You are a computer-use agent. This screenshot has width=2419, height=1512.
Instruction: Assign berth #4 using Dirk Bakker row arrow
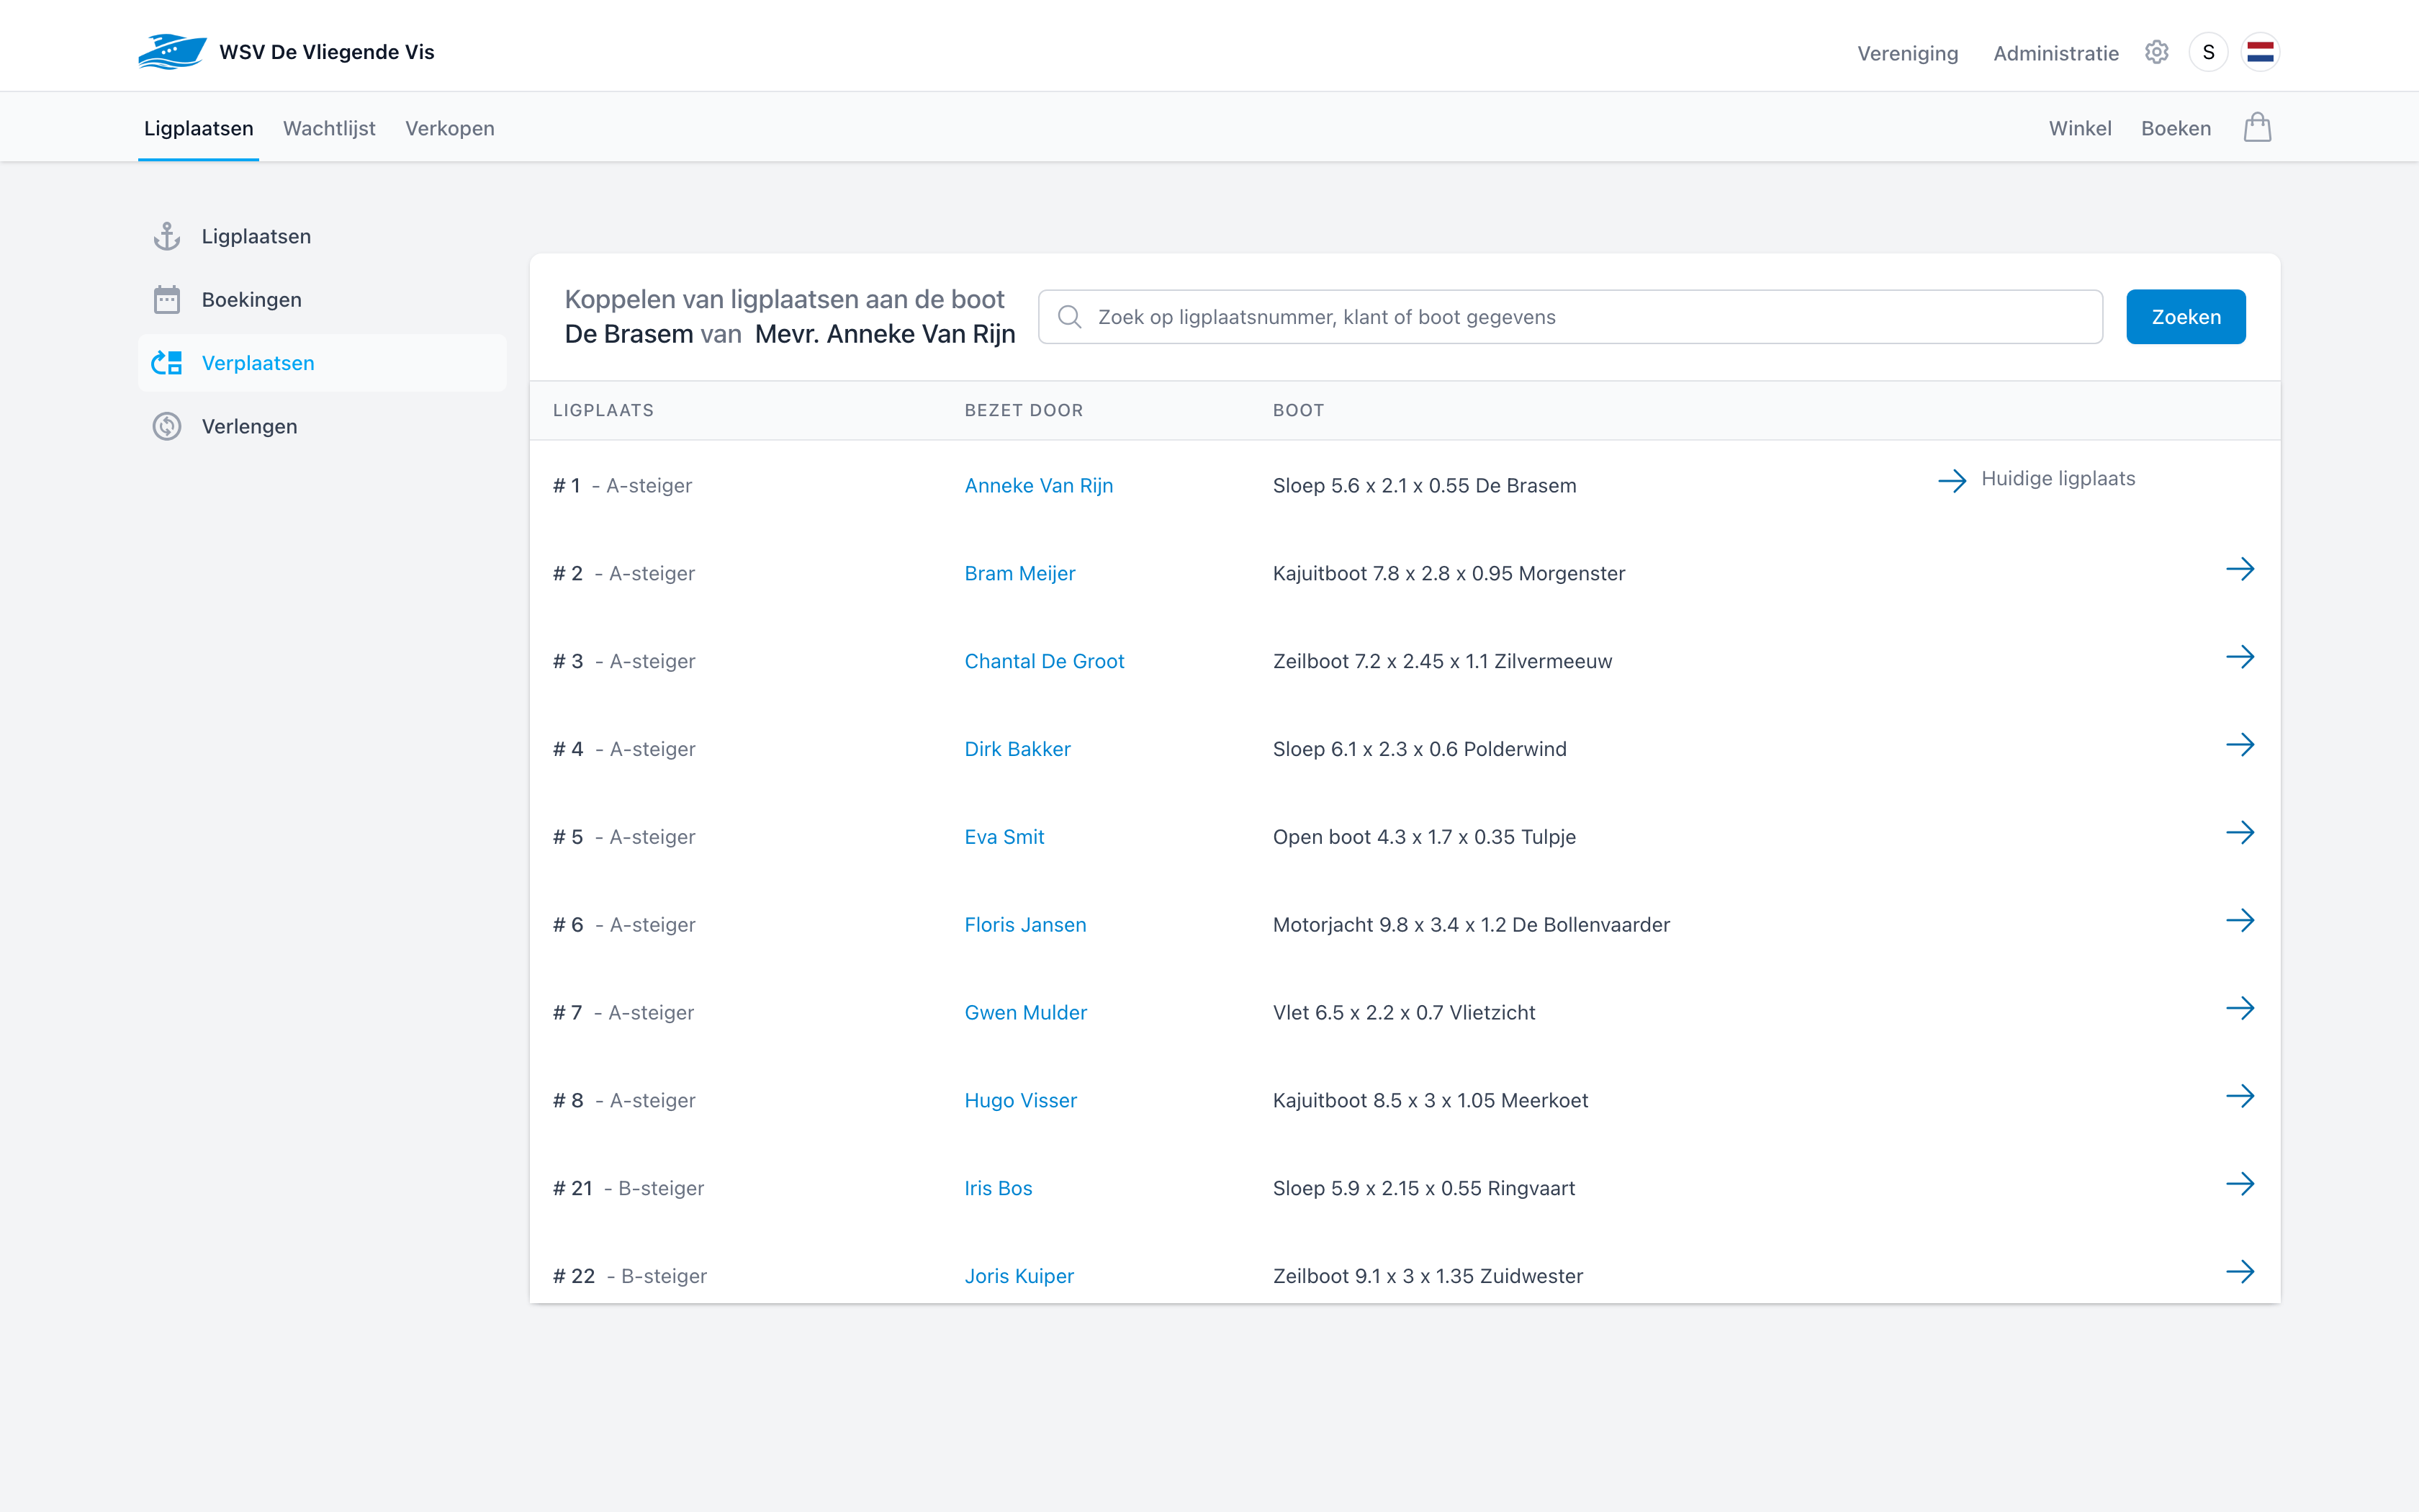(2240, 745)
